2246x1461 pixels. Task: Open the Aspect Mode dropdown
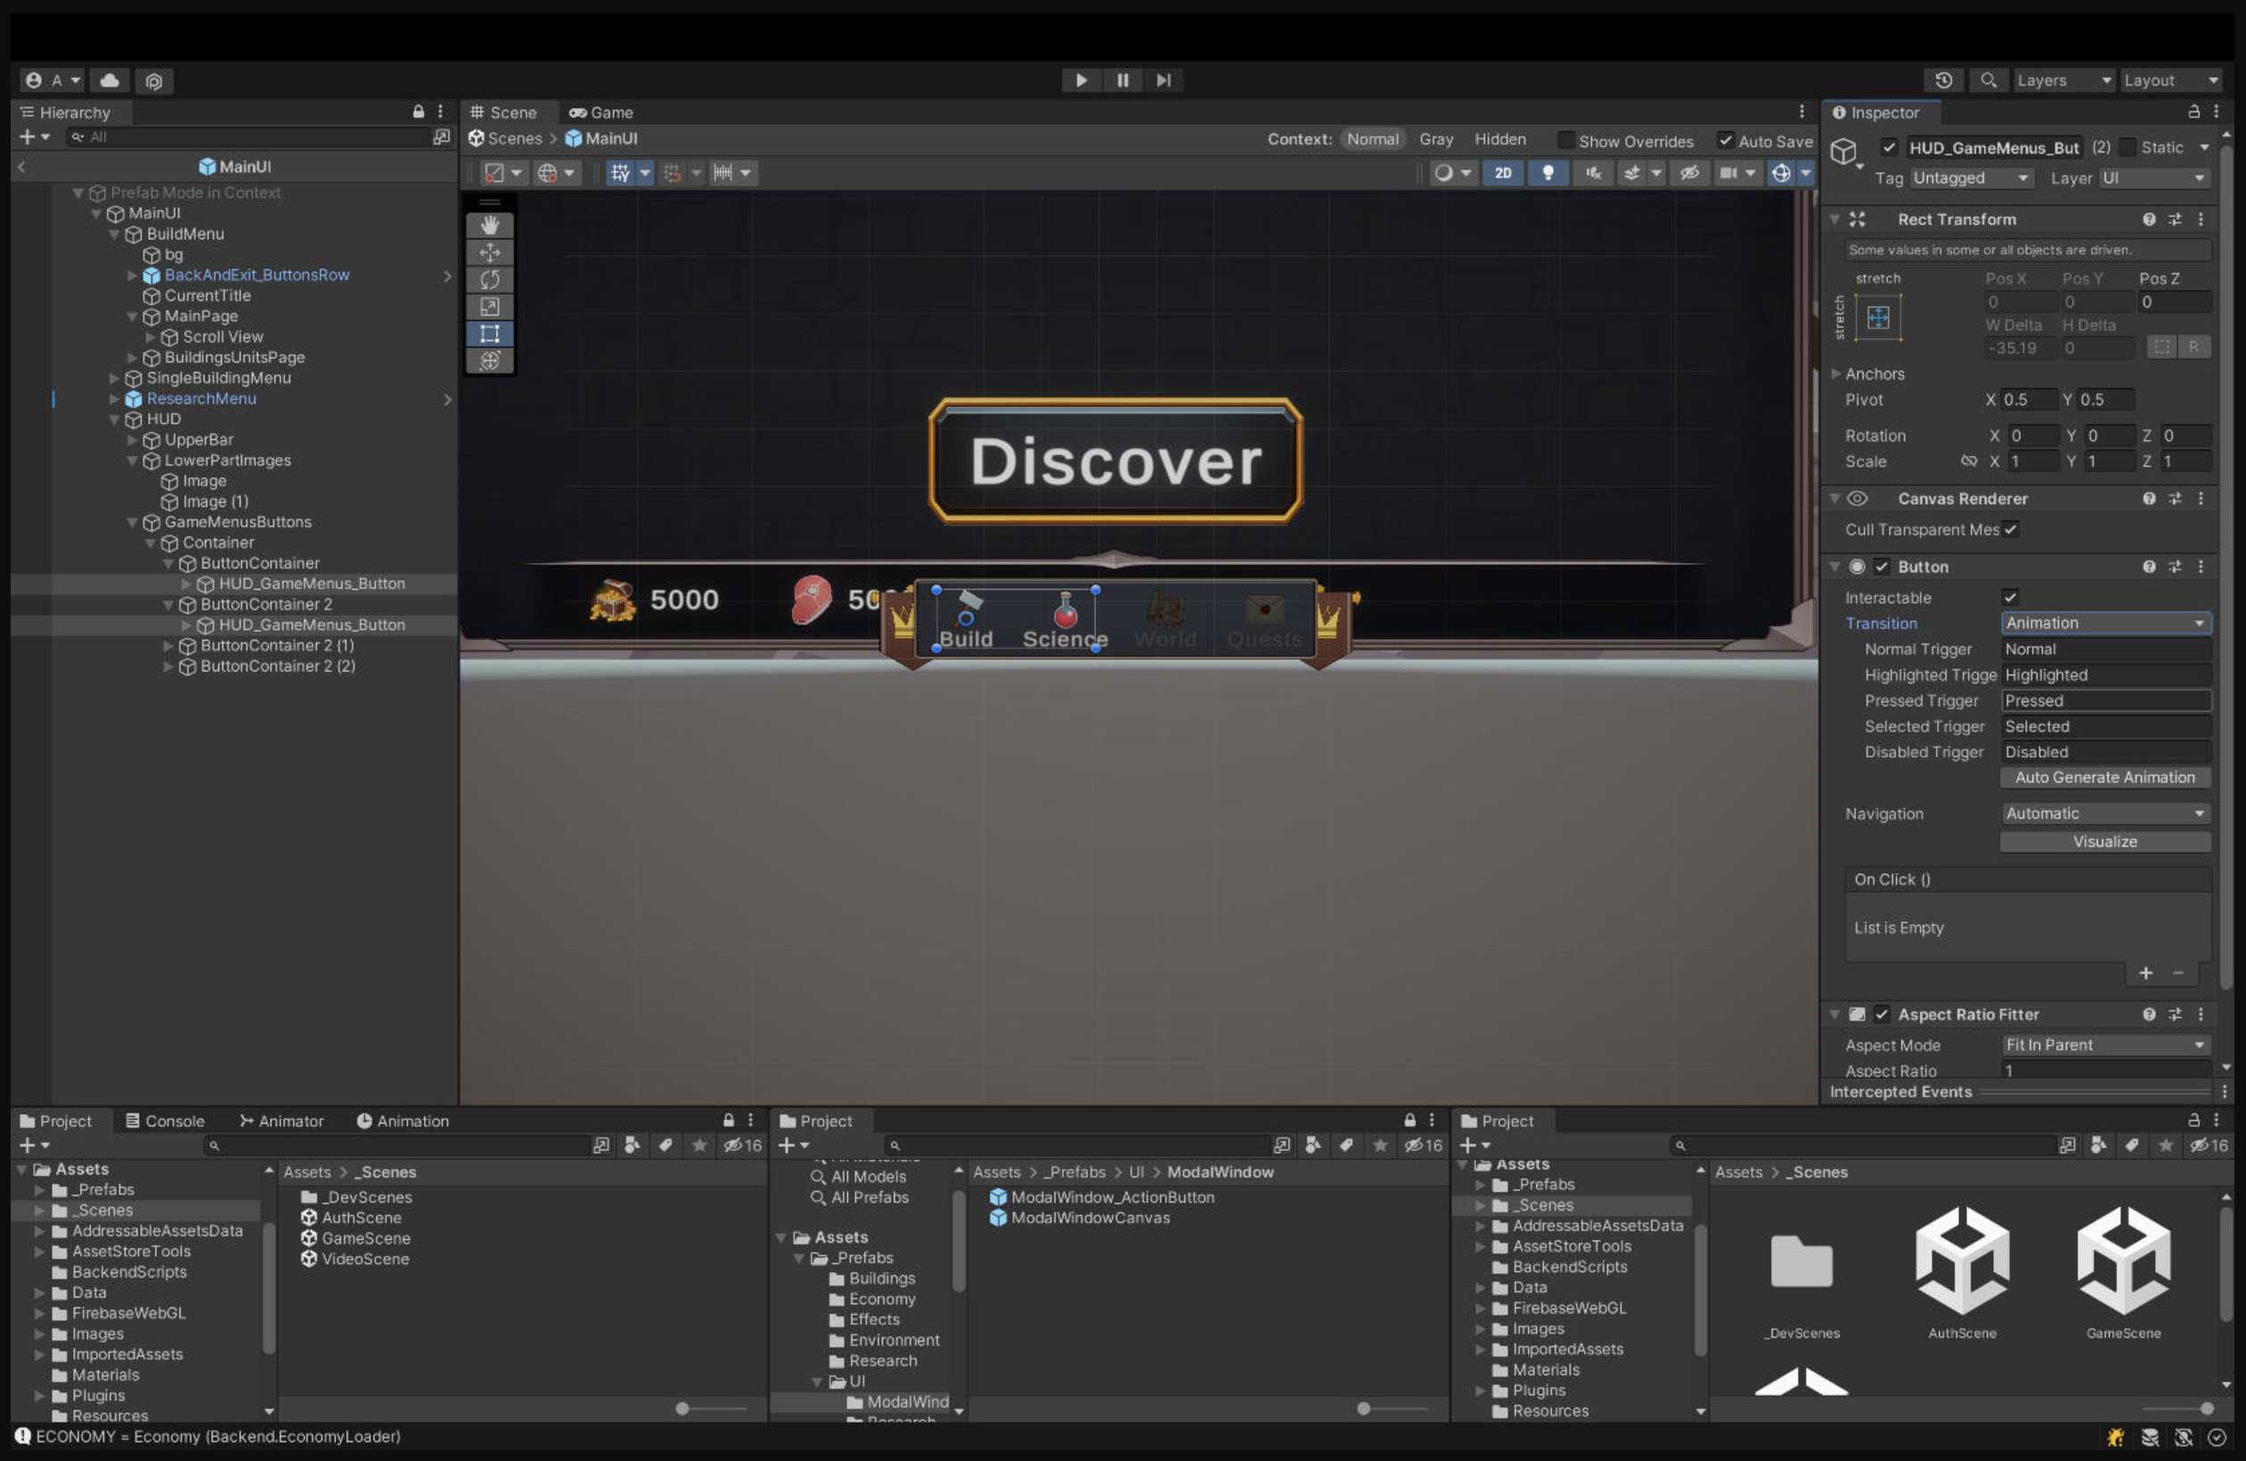pos(2105,1044)
